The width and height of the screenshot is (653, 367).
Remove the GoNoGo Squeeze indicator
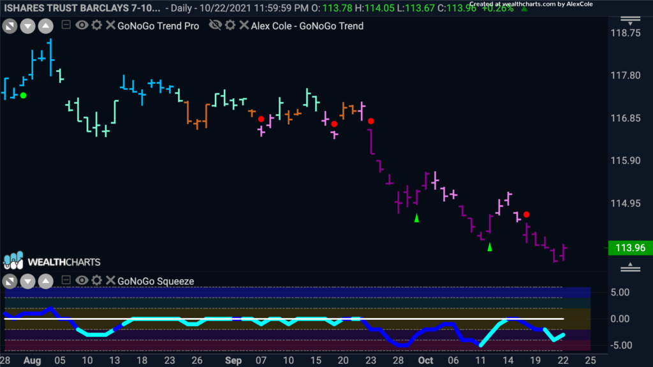pyautogui.click(x=110, y=280)
